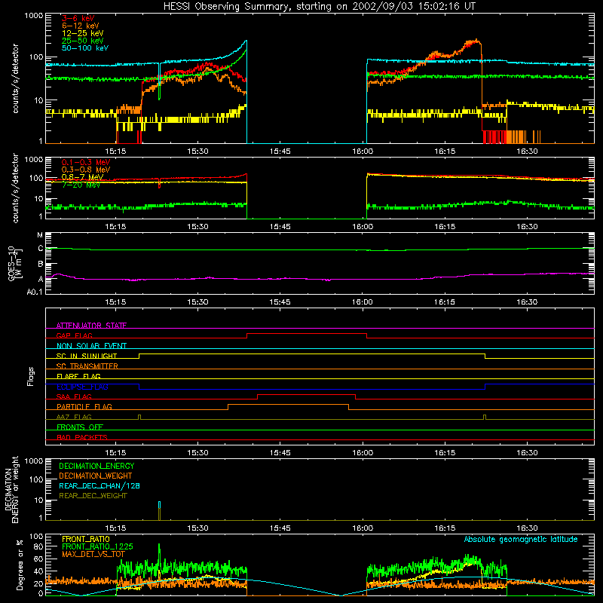Click the NON_SOLAR_EVENT flag label
The width and height of the screenshot is (603, 603).
pyautogui.click(x=91, y=346)
